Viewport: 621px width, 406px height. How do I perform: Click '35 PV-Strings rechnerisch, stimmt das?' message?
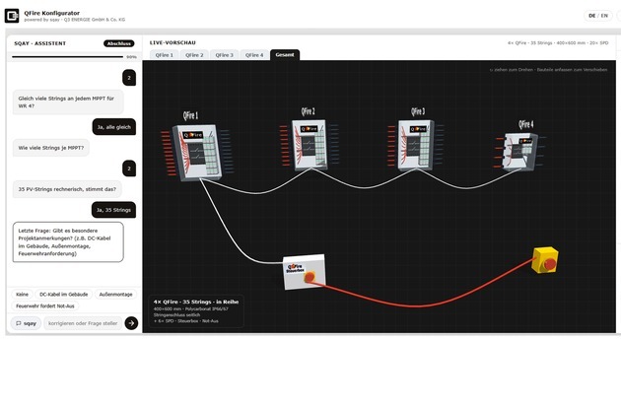[x=67, y=189]
